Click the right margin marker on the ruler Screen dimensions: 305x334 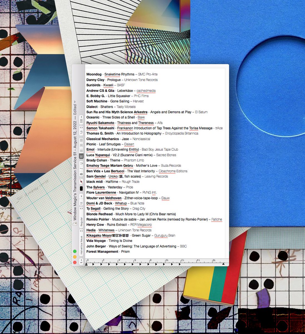click(223, 264)
